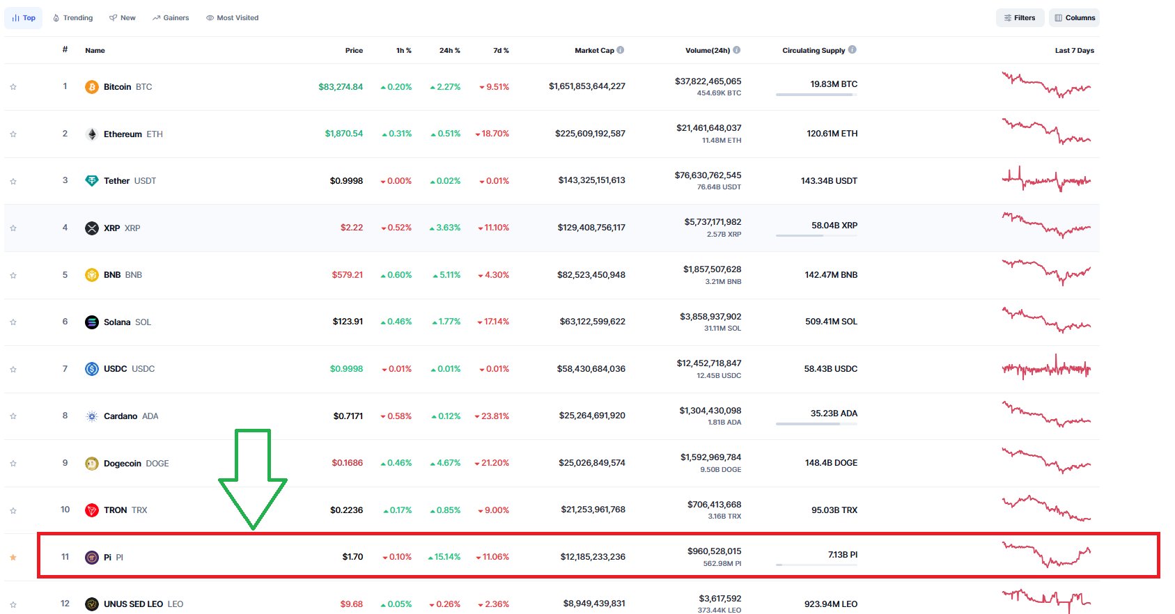Open the XRP coin page link
1175x614 pixels.
pyautogui.click(x=111, y=228)
